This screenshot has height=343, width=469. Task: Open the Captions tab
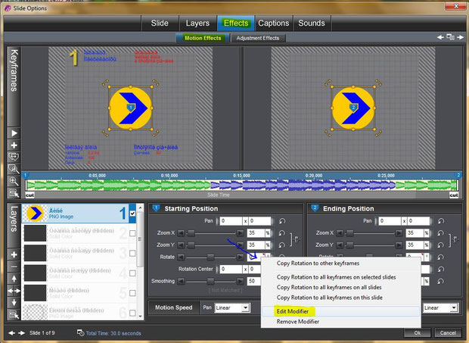pos(274,23)
